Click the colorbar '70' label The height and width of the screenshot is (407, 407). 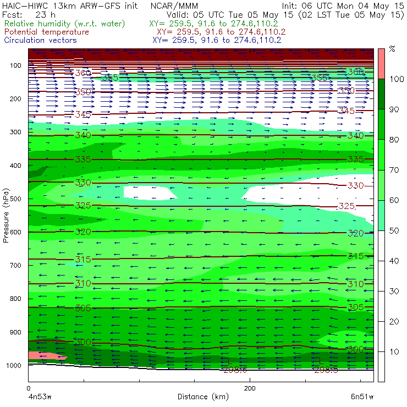pos(394,170)
